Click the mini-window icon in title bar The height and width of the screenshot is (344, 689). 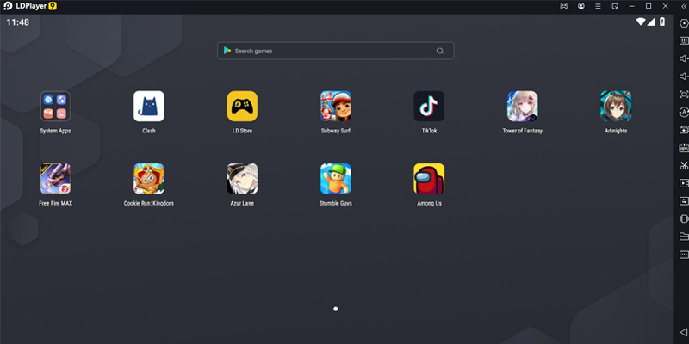coord(615,6)
